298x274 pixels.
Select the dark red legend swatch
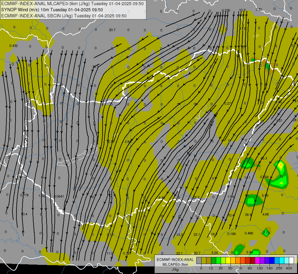252,260
